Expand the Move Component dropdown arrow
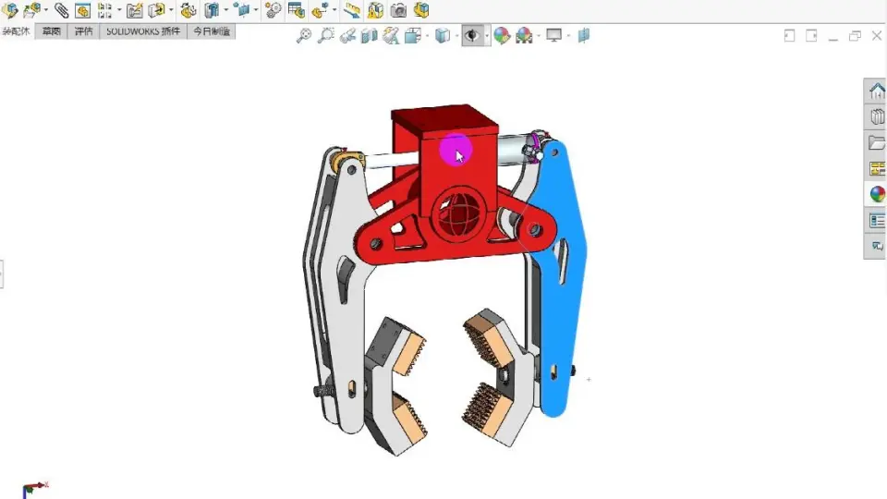Screen dimensions: 887x499 pos(171,9)
